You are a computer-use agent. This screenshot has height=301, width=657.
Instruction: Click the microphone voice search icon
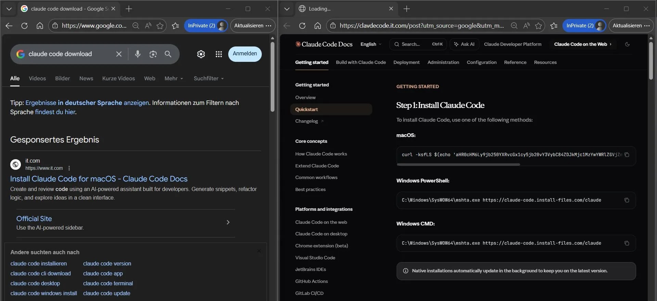coord(138,54)
